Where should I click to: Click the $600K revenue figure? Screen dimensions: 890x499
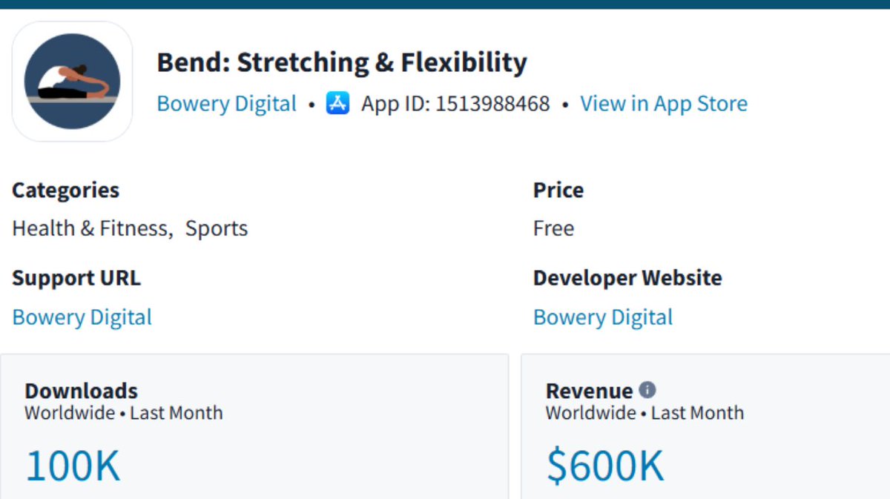tap(604, 466)
